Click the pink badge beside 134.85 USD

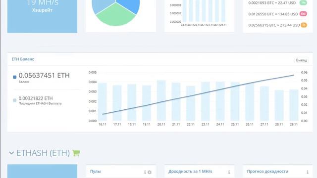303,14
